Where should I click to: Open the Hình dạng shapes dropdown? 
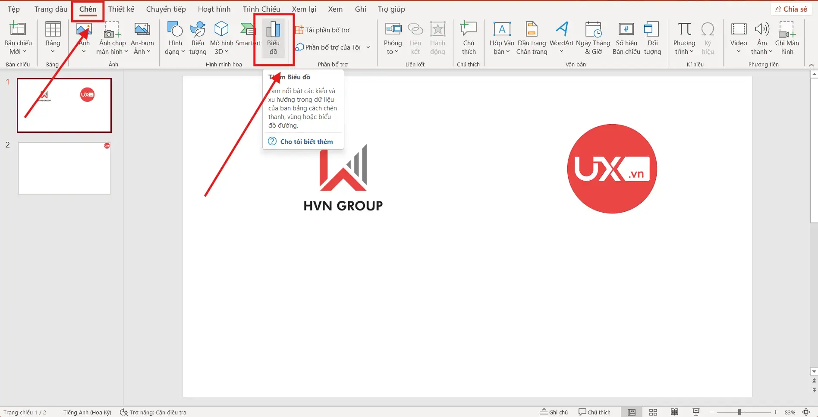point(174,38)
